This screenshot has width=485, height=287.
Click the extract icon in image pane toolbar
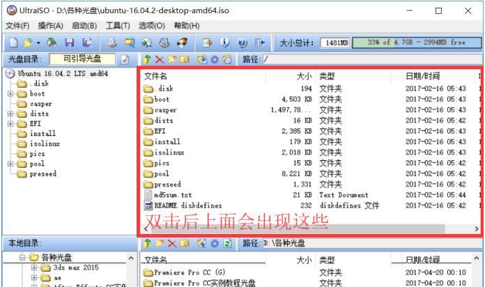coord(202,59)
